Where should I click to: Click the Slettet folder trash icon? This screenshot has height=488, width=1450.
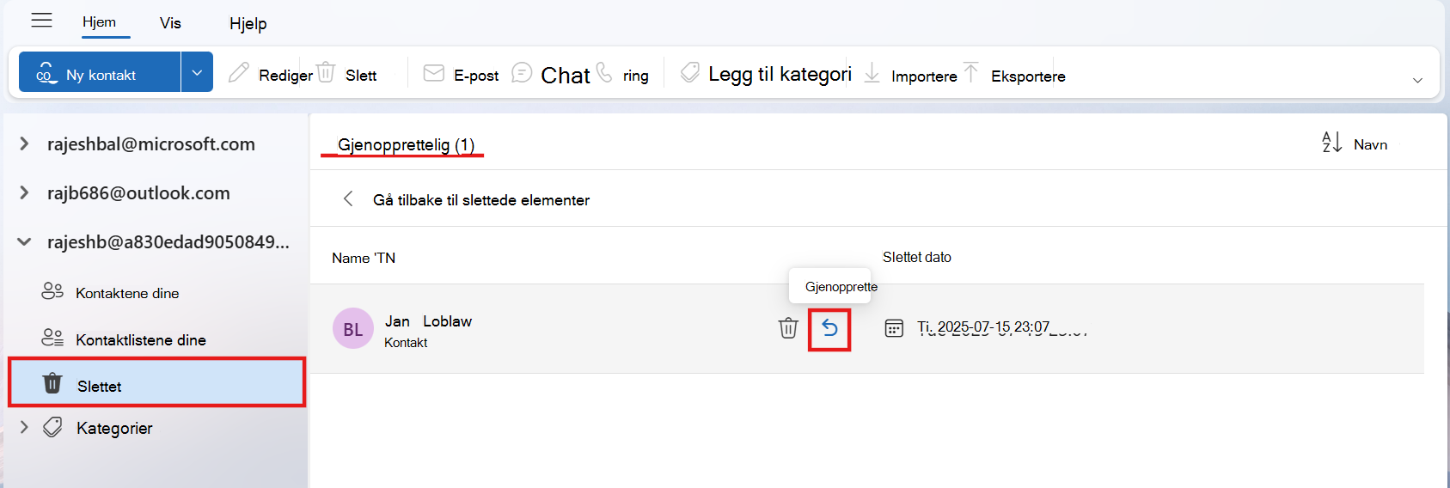point(52,382)
